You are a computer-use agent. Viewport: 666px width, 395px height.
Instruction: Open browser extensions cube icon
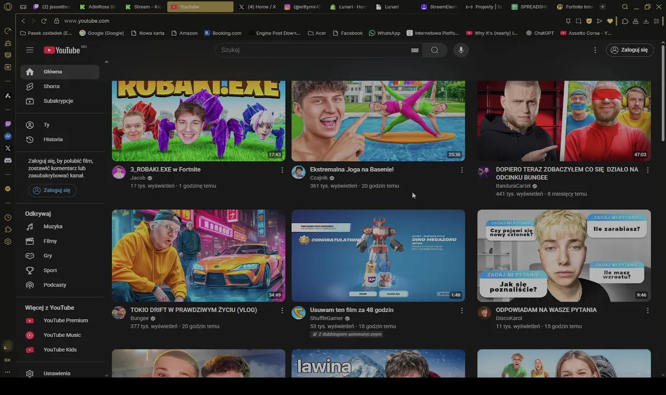click(x=625, y=21)
